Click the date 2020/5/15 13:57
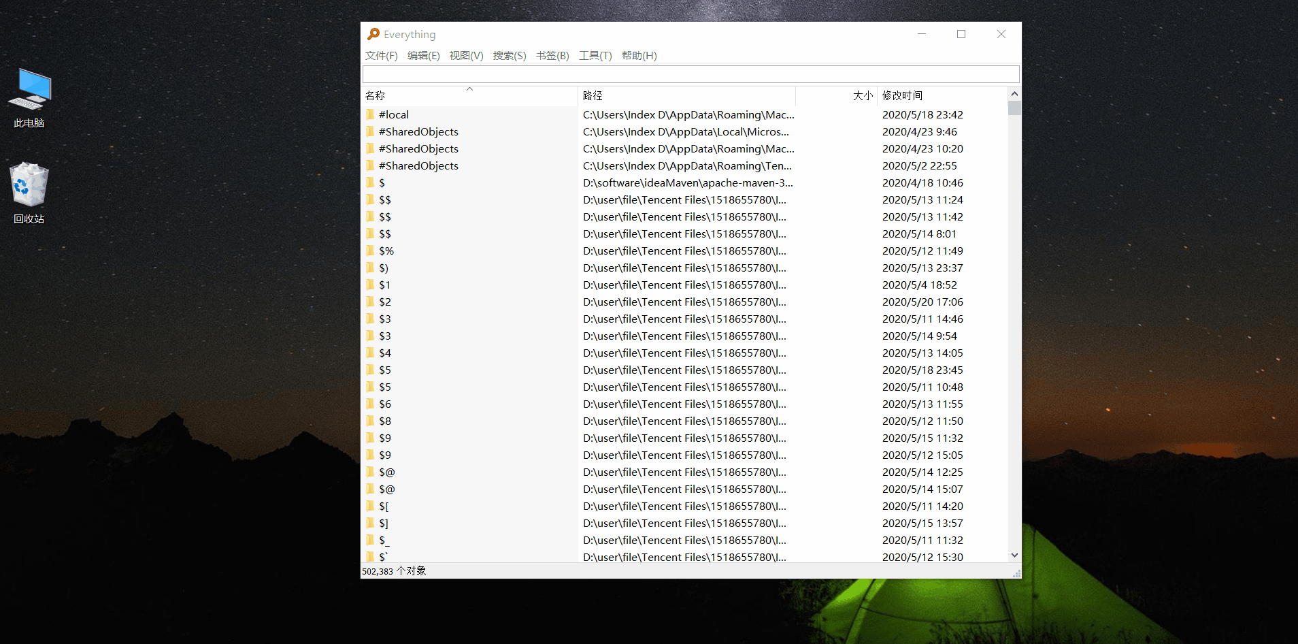Screen dimensions: 1298x644 pyautogui.click(x=922, y=523)
